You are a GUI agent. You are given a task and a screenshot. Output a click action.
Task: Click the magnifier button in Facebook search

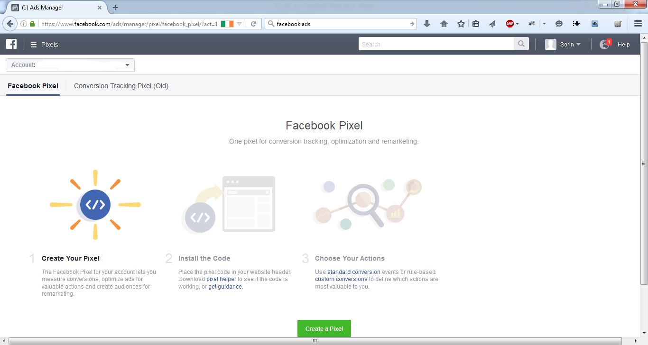(x=521, y=44)
